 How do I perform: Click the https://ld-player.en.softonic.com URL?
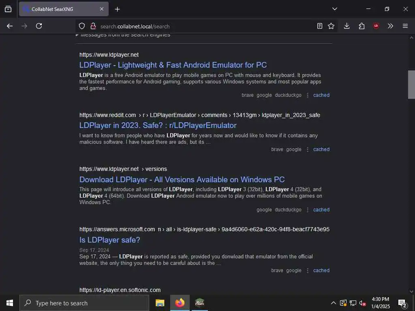click(x=120, y=290)
